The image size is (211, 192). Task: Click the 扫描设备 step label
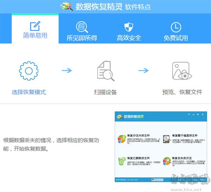click(105, 92)
